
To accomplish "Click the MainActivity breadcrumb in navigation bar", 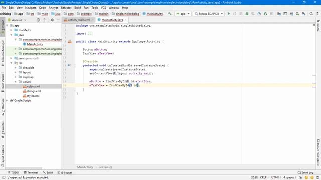I will [153, 14].
